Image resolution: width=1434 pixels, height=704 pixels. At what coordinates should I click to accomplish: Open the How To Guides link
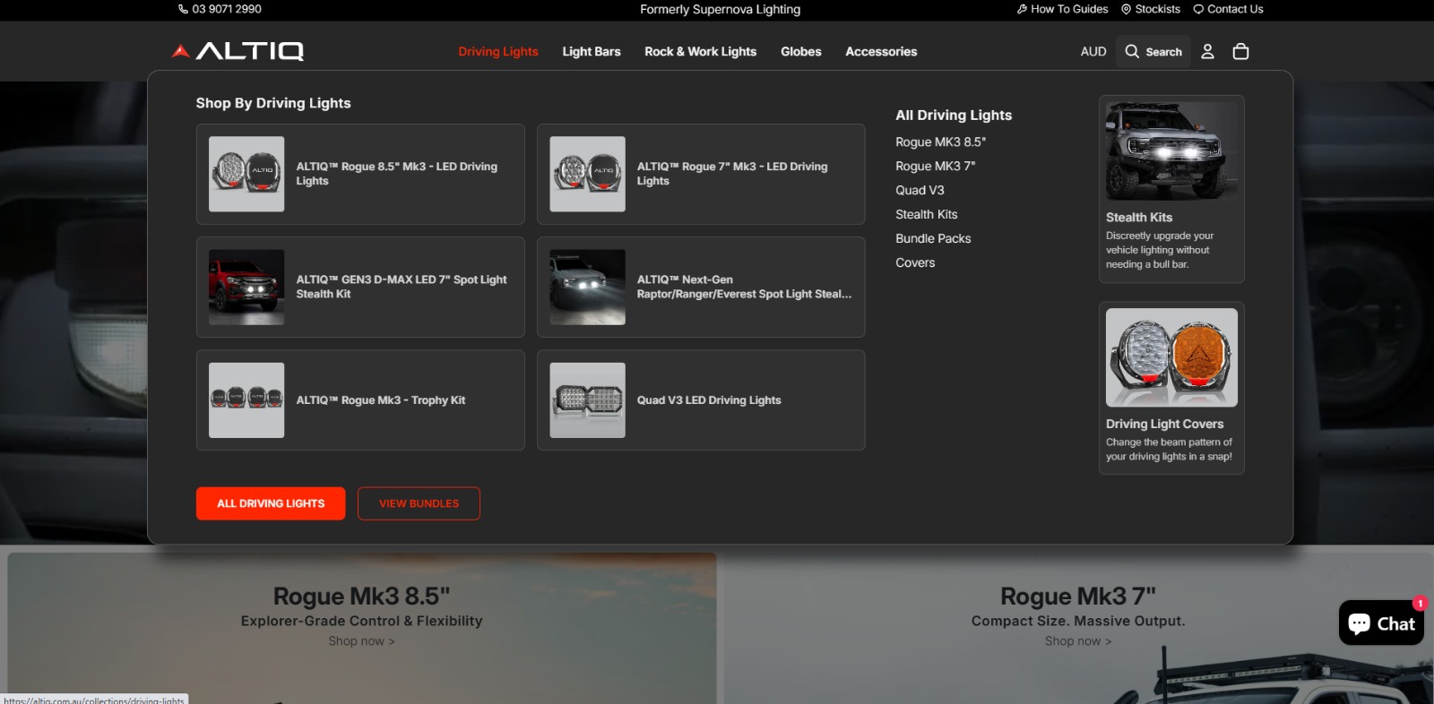click(1069, 9)
